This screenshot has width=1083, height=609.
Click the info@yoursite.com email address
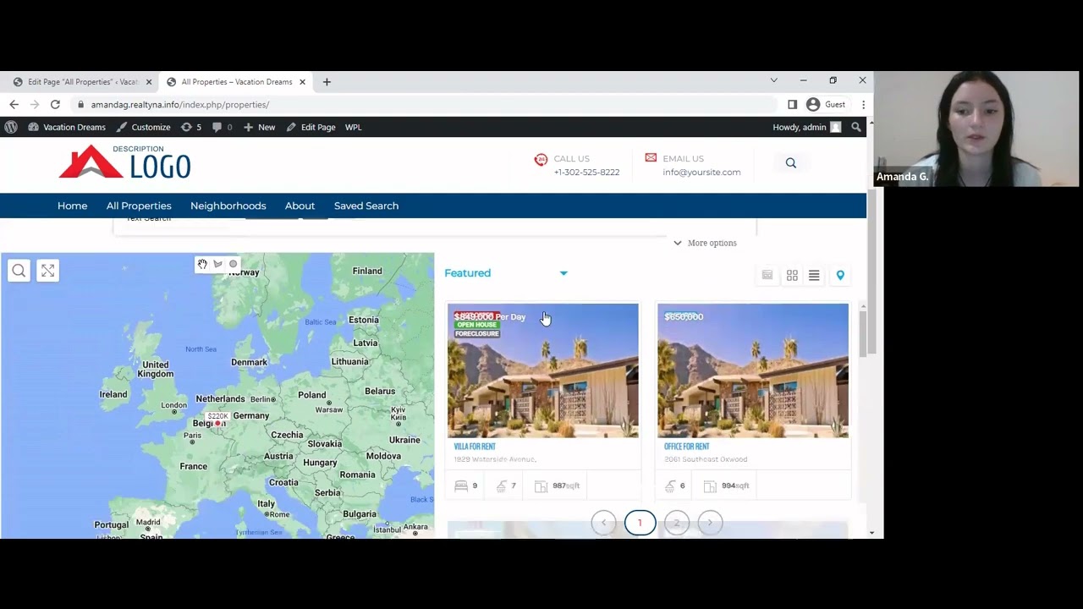[x=701, y=173]
